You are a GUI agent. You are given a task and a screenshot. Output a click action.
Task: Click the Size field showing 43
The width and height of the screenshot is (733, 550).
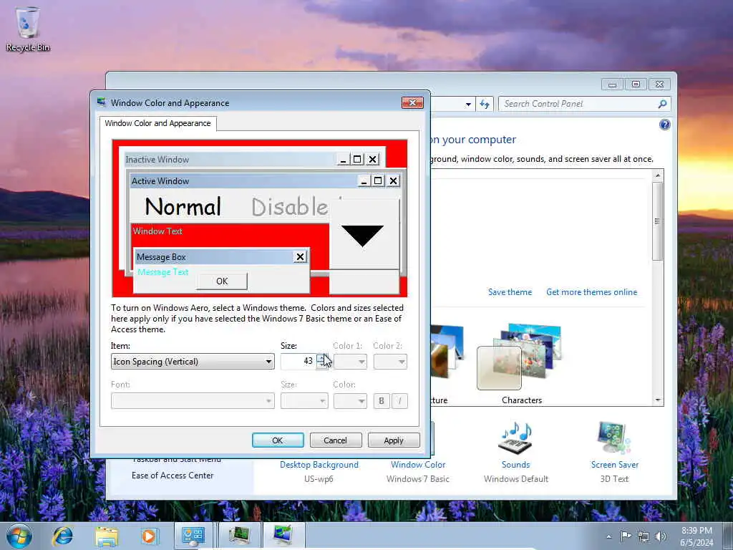click(298, 362)
